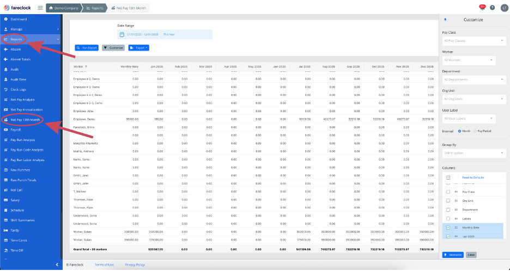Image resolution: width=510 pixels, height=271 pixels.
Task: Click the Clock Logs history icon
Action: 6,90
